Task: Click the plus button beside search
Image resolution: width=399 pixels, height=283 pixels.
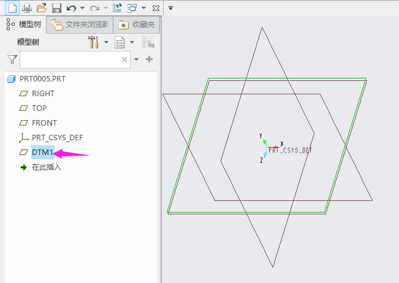Action: click(x=149, y=59)
